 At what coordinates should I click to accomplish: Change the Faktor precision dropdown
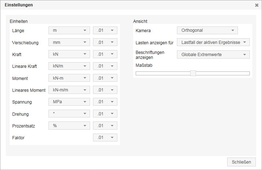point(105,137)
